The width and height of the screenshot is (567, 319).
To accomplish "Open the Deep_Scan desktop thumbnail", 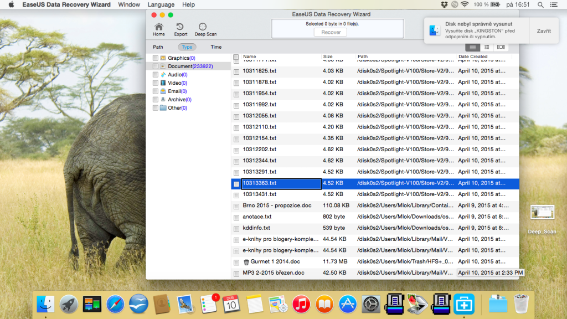I will point(542,213).
